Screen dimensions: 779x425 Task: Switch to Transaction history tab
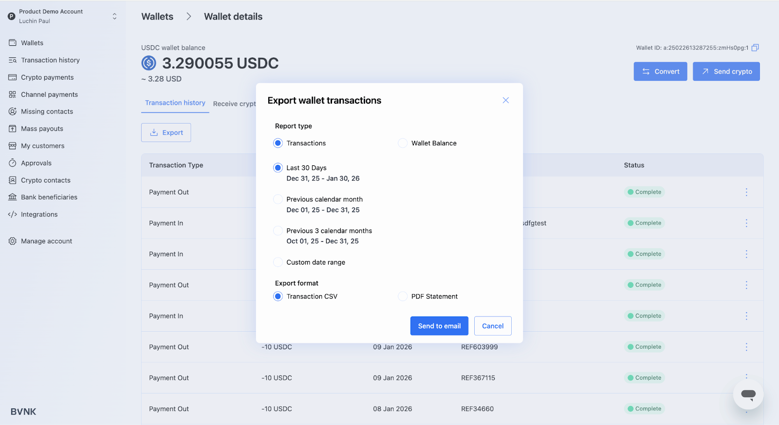175,103
